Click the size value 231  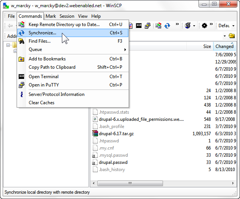click(x=208, y=126)
